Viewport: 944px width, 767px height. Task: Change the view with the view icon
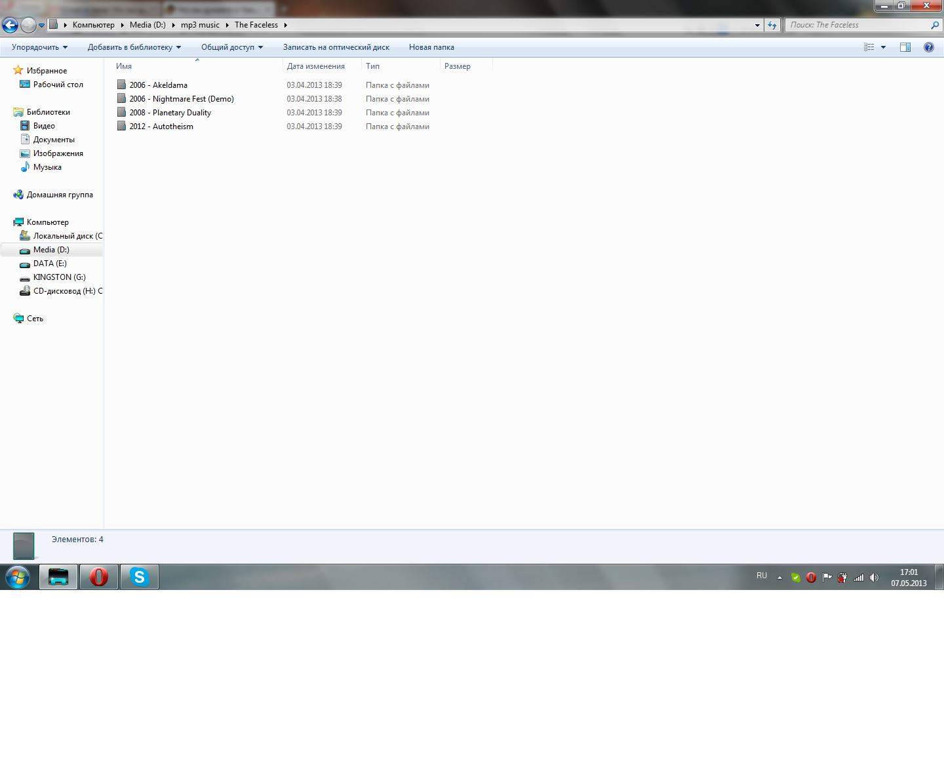869,47
